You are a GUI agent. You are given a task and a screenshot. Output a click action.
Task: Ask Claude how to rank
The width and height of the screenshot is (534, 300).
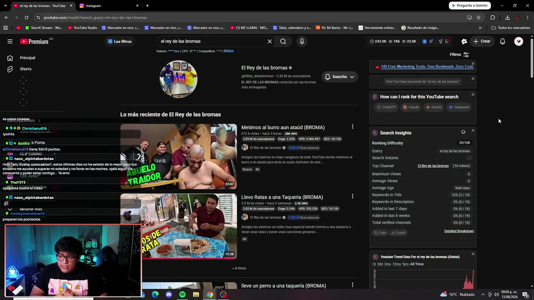[x=411, y=107]
